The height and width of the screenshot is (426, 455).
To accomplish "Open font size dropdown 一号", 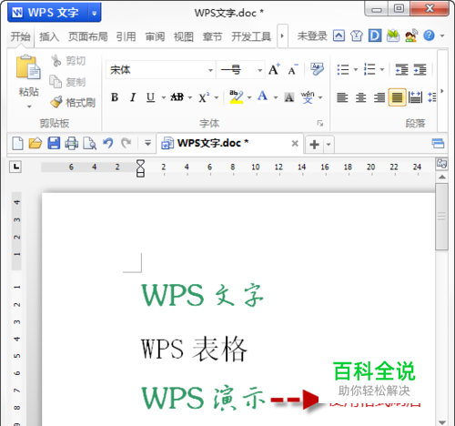I will click(x=259, y=70).
